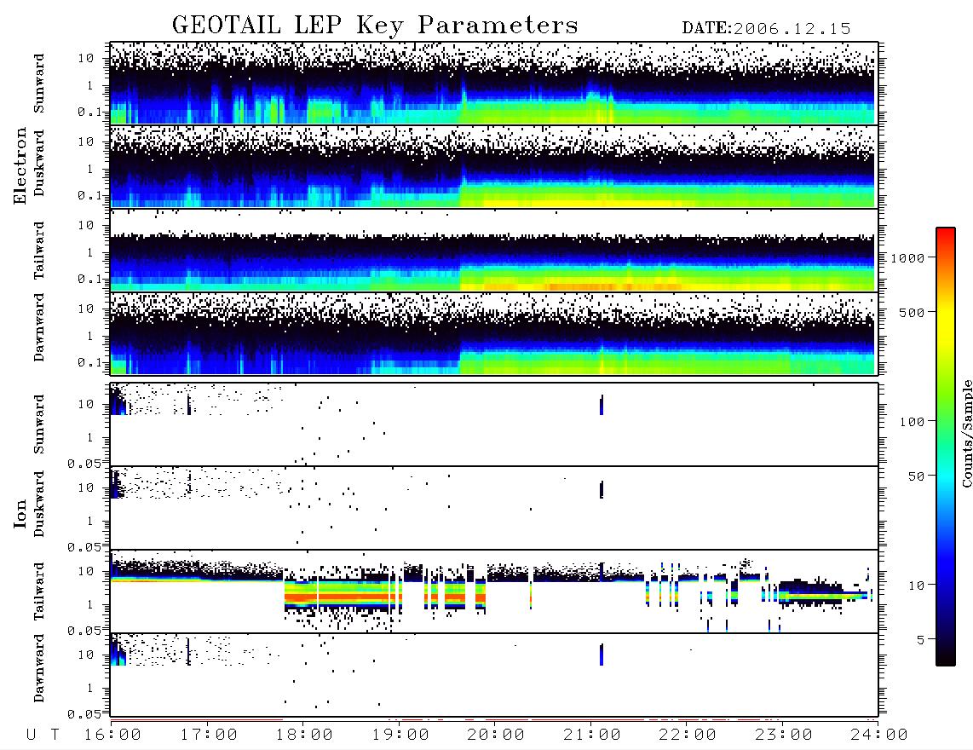Click the Ion Duskward spectrogram panel
This screenshot has width=973, height=750.
[x=494, y=507]
